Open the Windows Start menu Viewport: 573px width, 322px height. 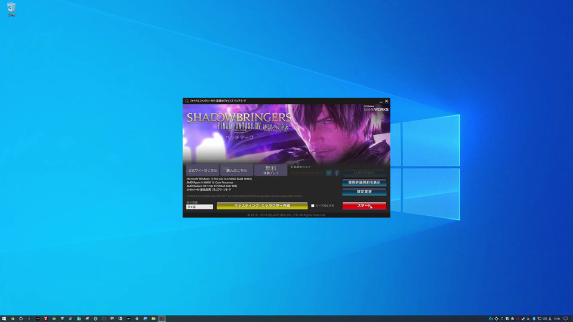[x=4, y=318]
